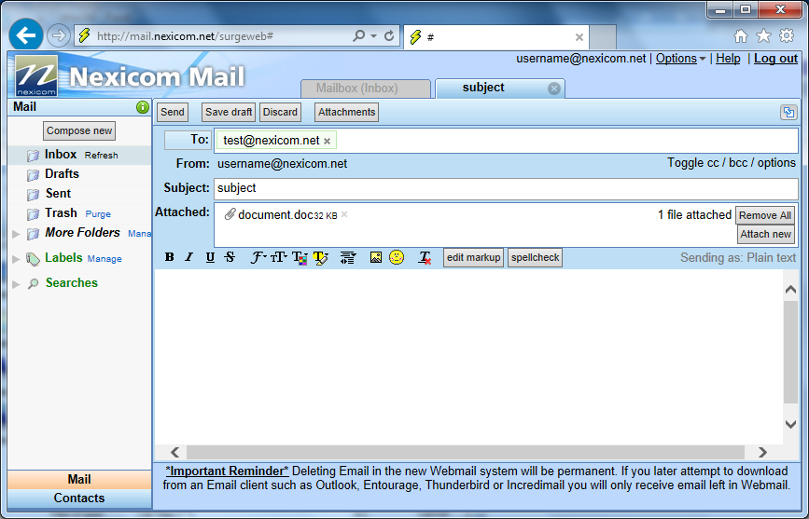This screenshot has width=809, height=519.
Task: Select the subject compose tab
Action: point(483,88)
